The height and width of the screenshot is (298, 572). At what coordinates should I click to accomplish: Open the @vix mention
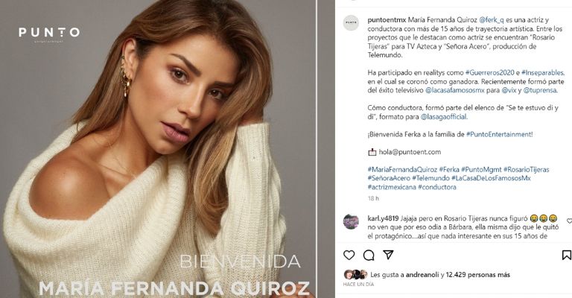[x=509, y=90]
